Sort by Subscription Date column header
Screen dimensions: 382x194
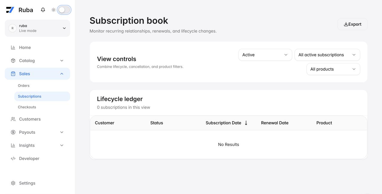(223, 123)
